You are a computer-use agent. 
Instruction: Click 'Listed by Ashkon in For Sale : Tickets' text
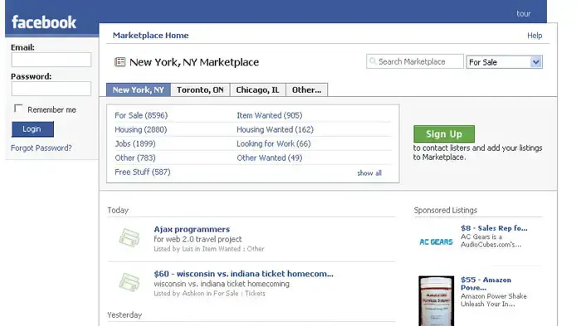pyautogui.click(x=209, y=294)
